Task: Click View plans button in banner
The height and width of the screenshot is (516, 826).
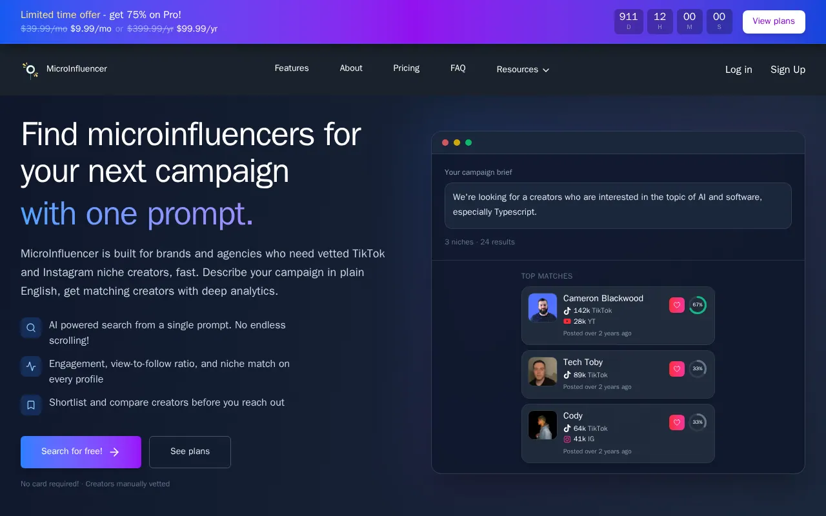Action: tap(774, 22)
